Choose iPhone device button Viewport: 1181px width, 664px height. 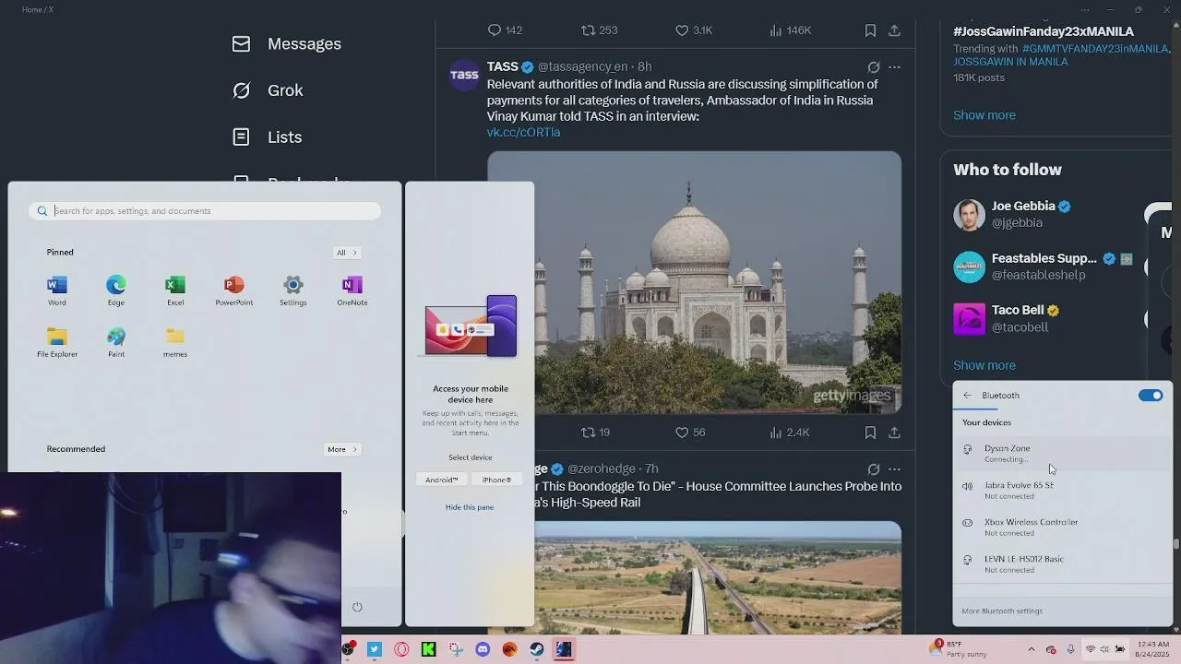coord(496,480)
